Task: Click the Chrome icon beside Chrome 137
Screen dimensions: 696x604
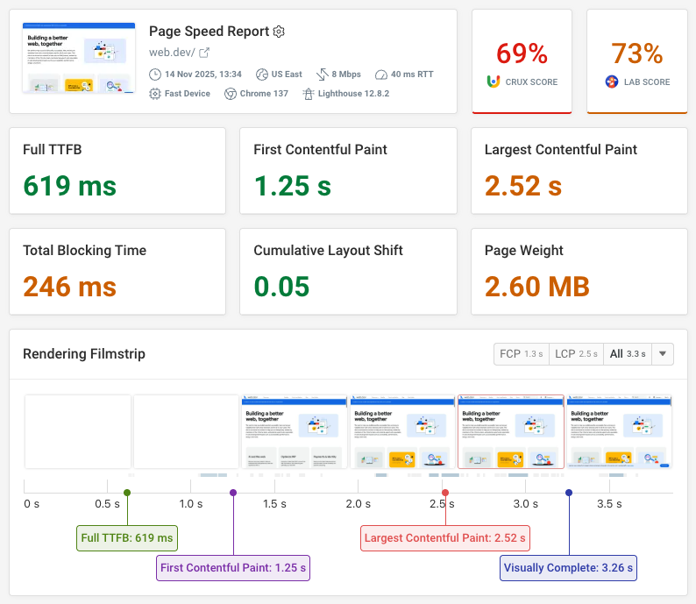Action: point(231,94)
